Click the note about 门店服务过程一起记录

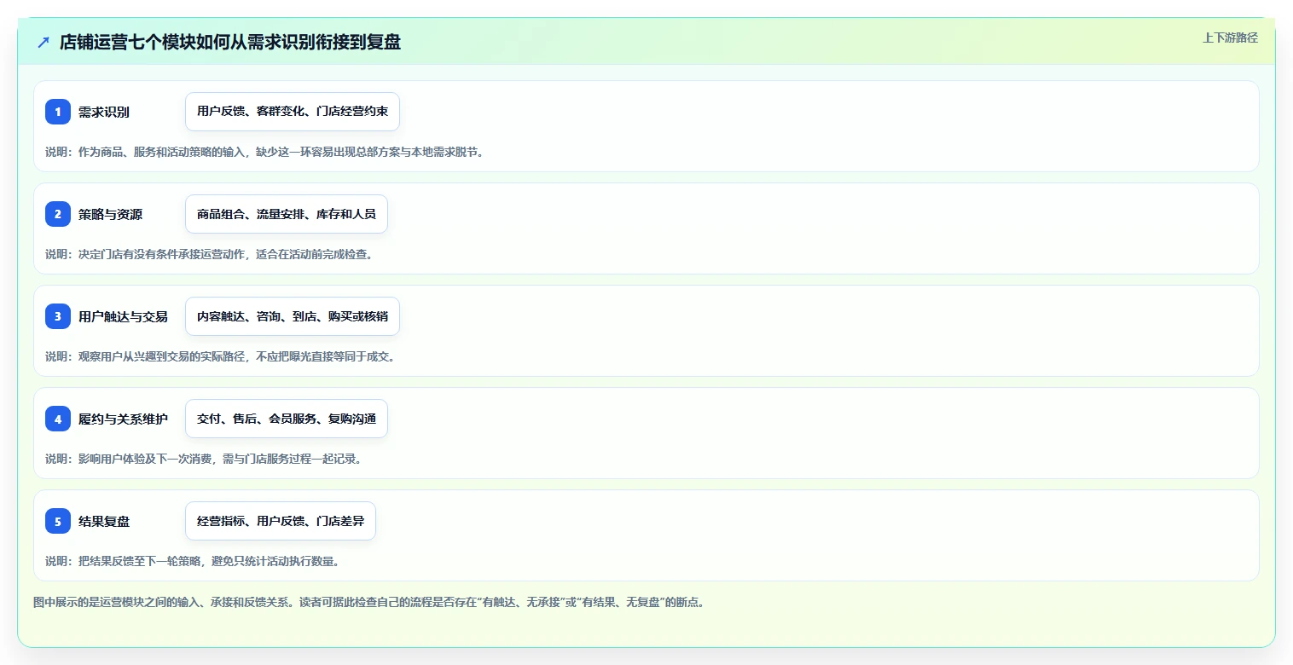pyautogui.click(x=204, y=459)
